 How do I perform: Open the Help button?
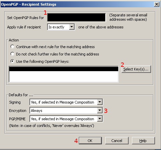click(x=143, y=141)
